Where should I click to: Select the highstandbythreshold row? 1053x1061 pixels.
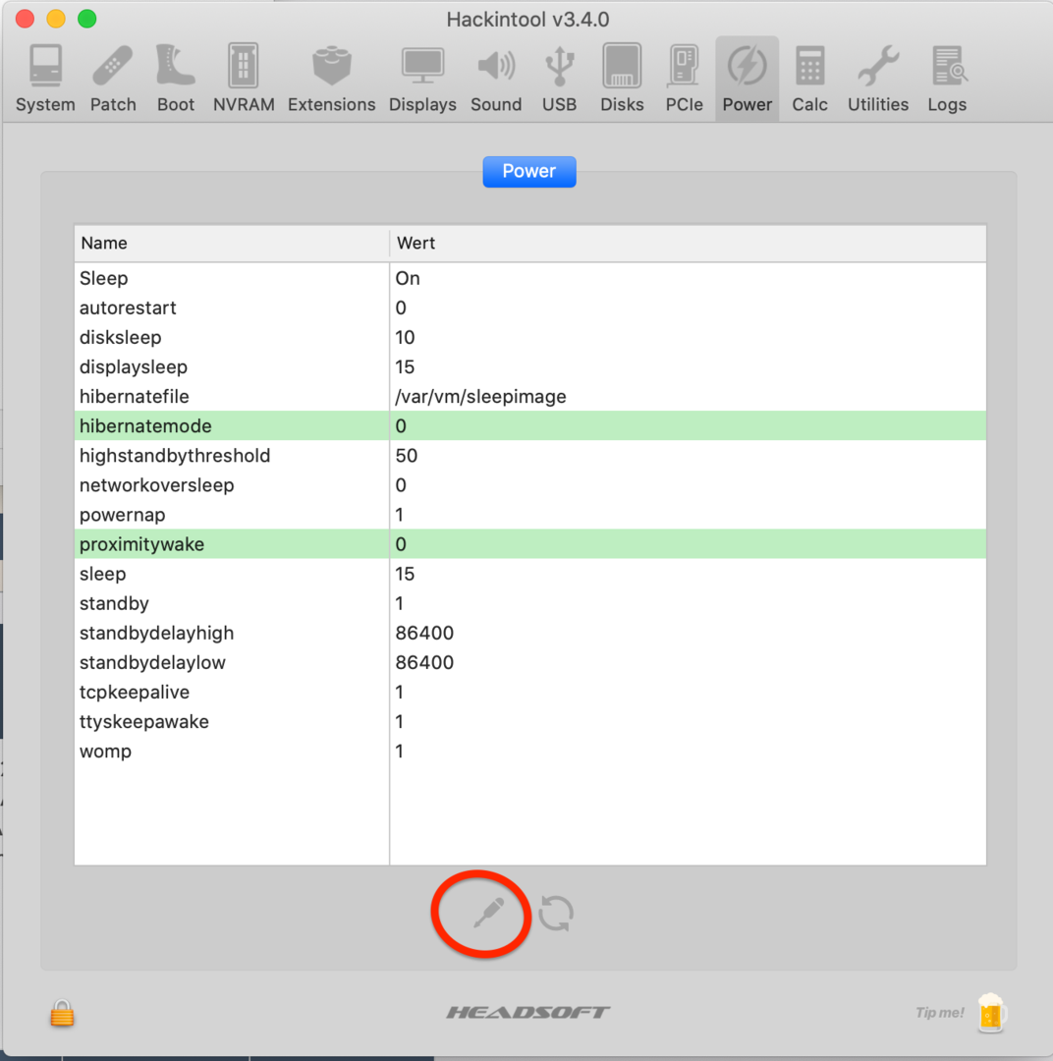click(x=529, y=456)
